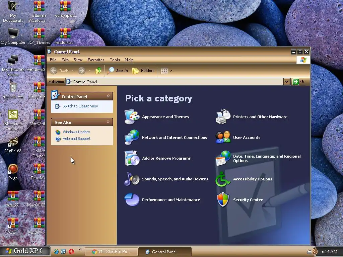Open the Help menu
Image resolution: width=343 pixels, height=257 pixels.
point(129,60)
